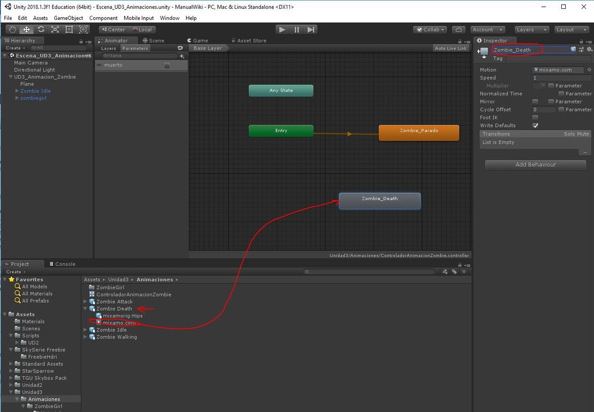The height and width of the screenshot is (412, 594).
Task: Select the Scale tool in toolbar
Action: (55, 30)
